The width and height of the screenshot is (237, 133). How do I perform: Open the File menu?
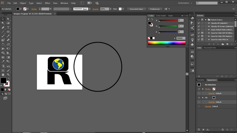click(9, 3)
